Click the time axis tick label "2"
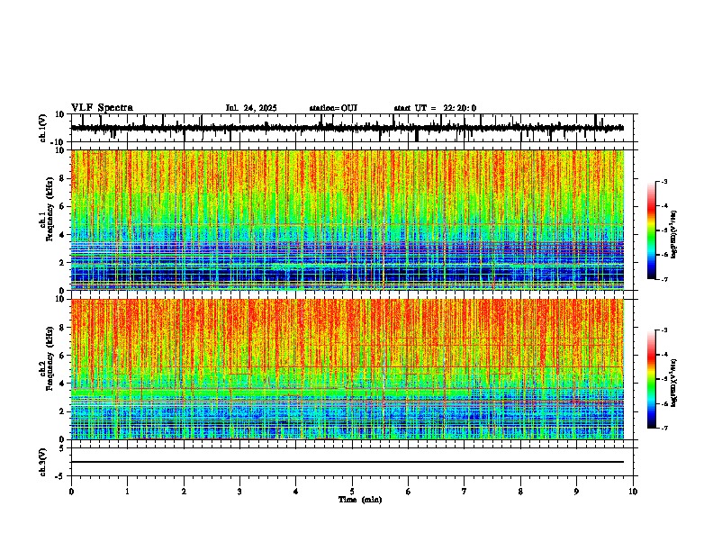713x551 pixels. click(184, 492)
